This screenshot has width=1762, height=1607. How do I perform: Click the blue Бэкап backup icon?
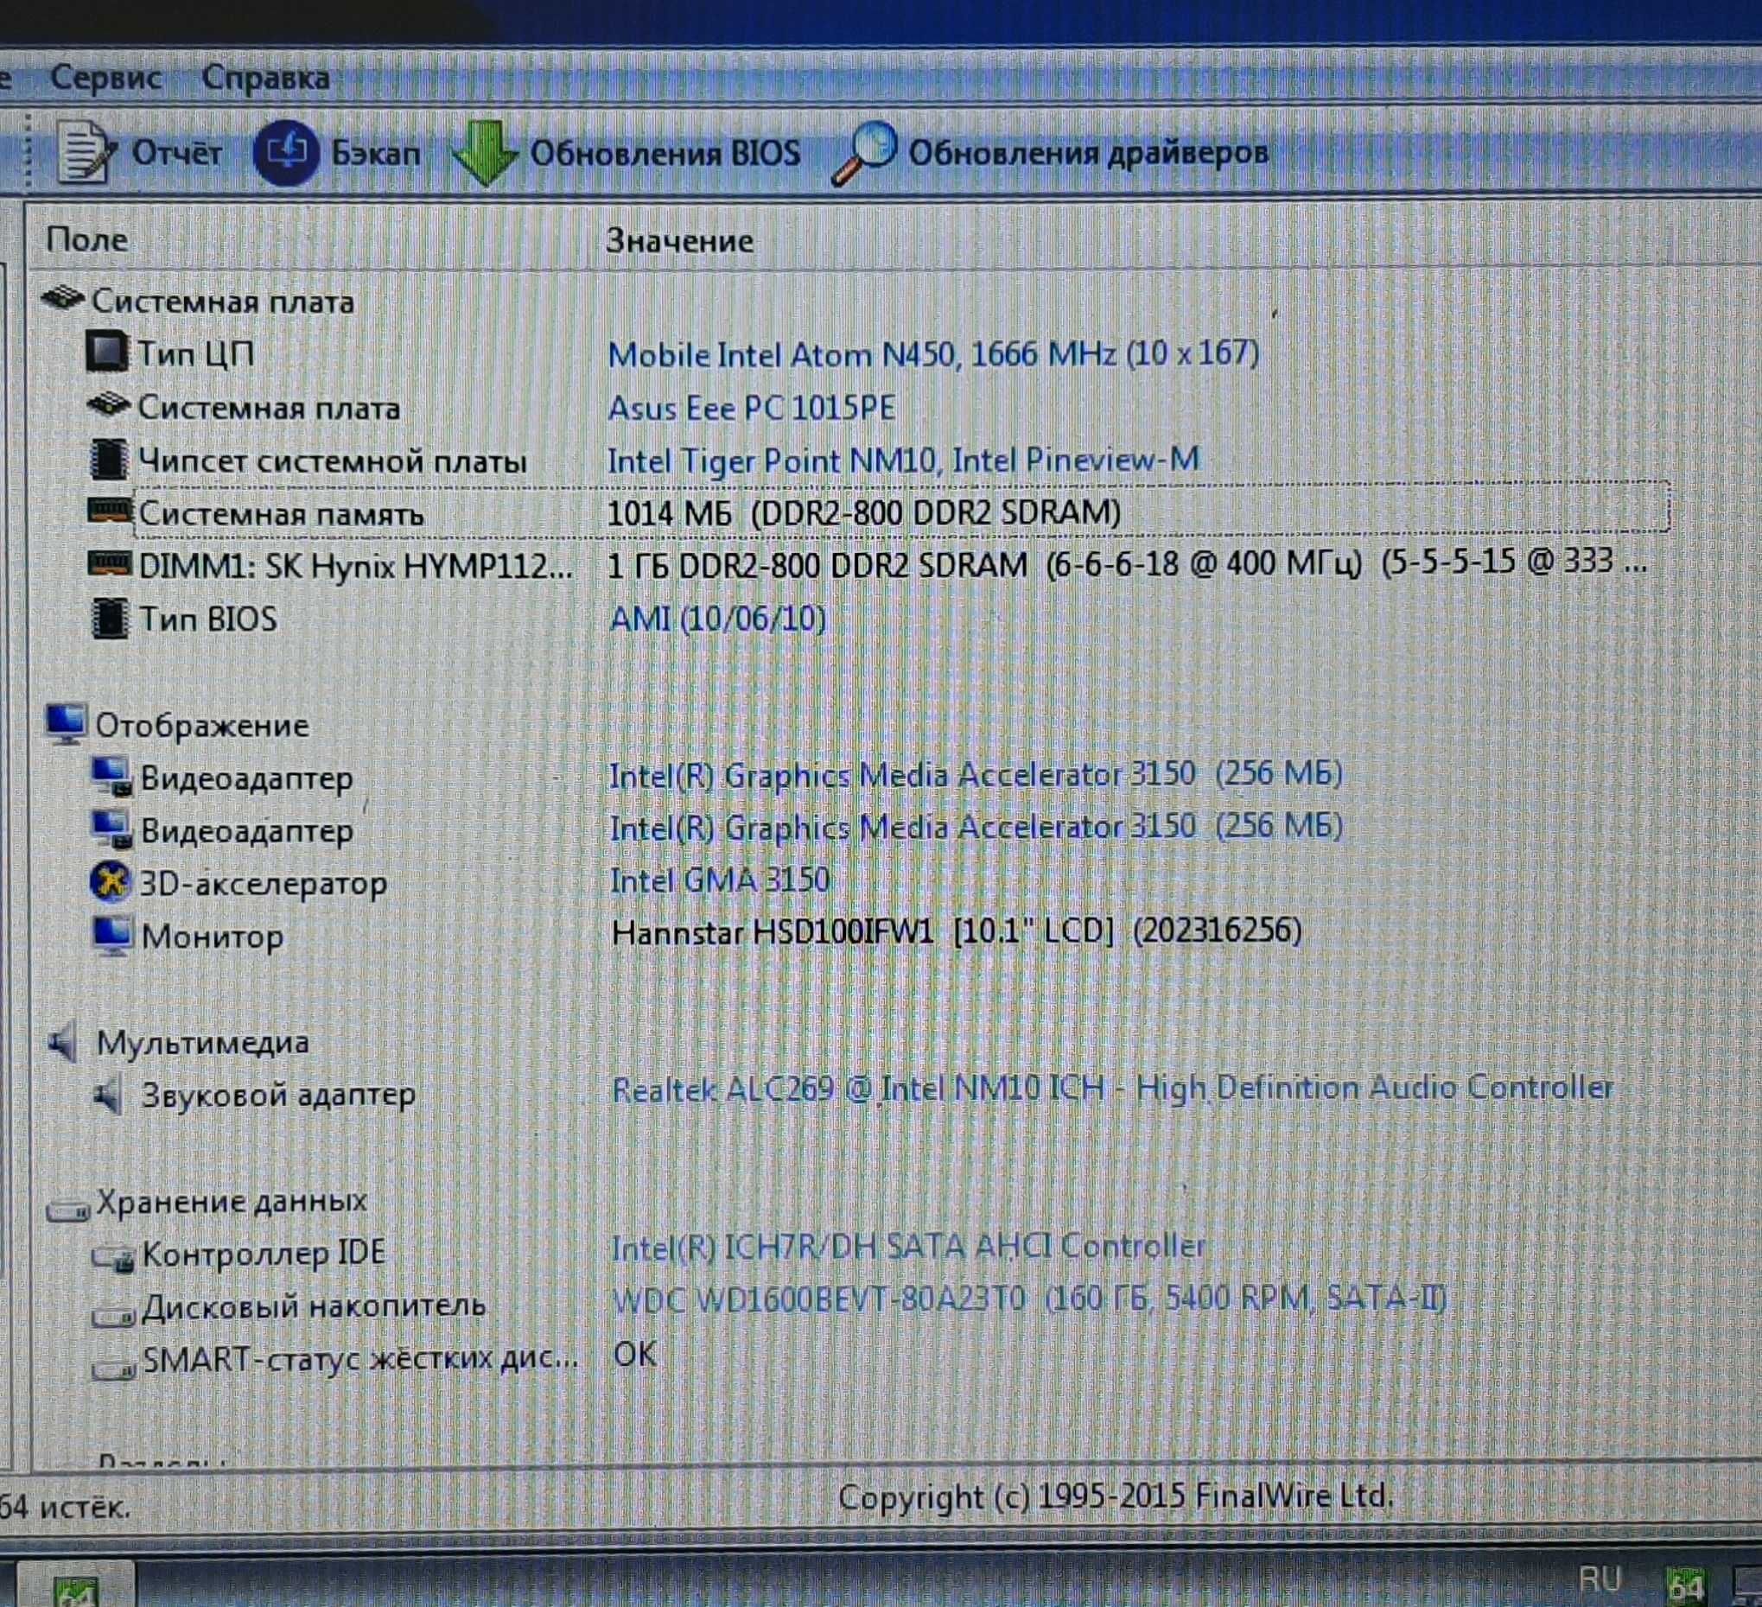click(286, 153)
